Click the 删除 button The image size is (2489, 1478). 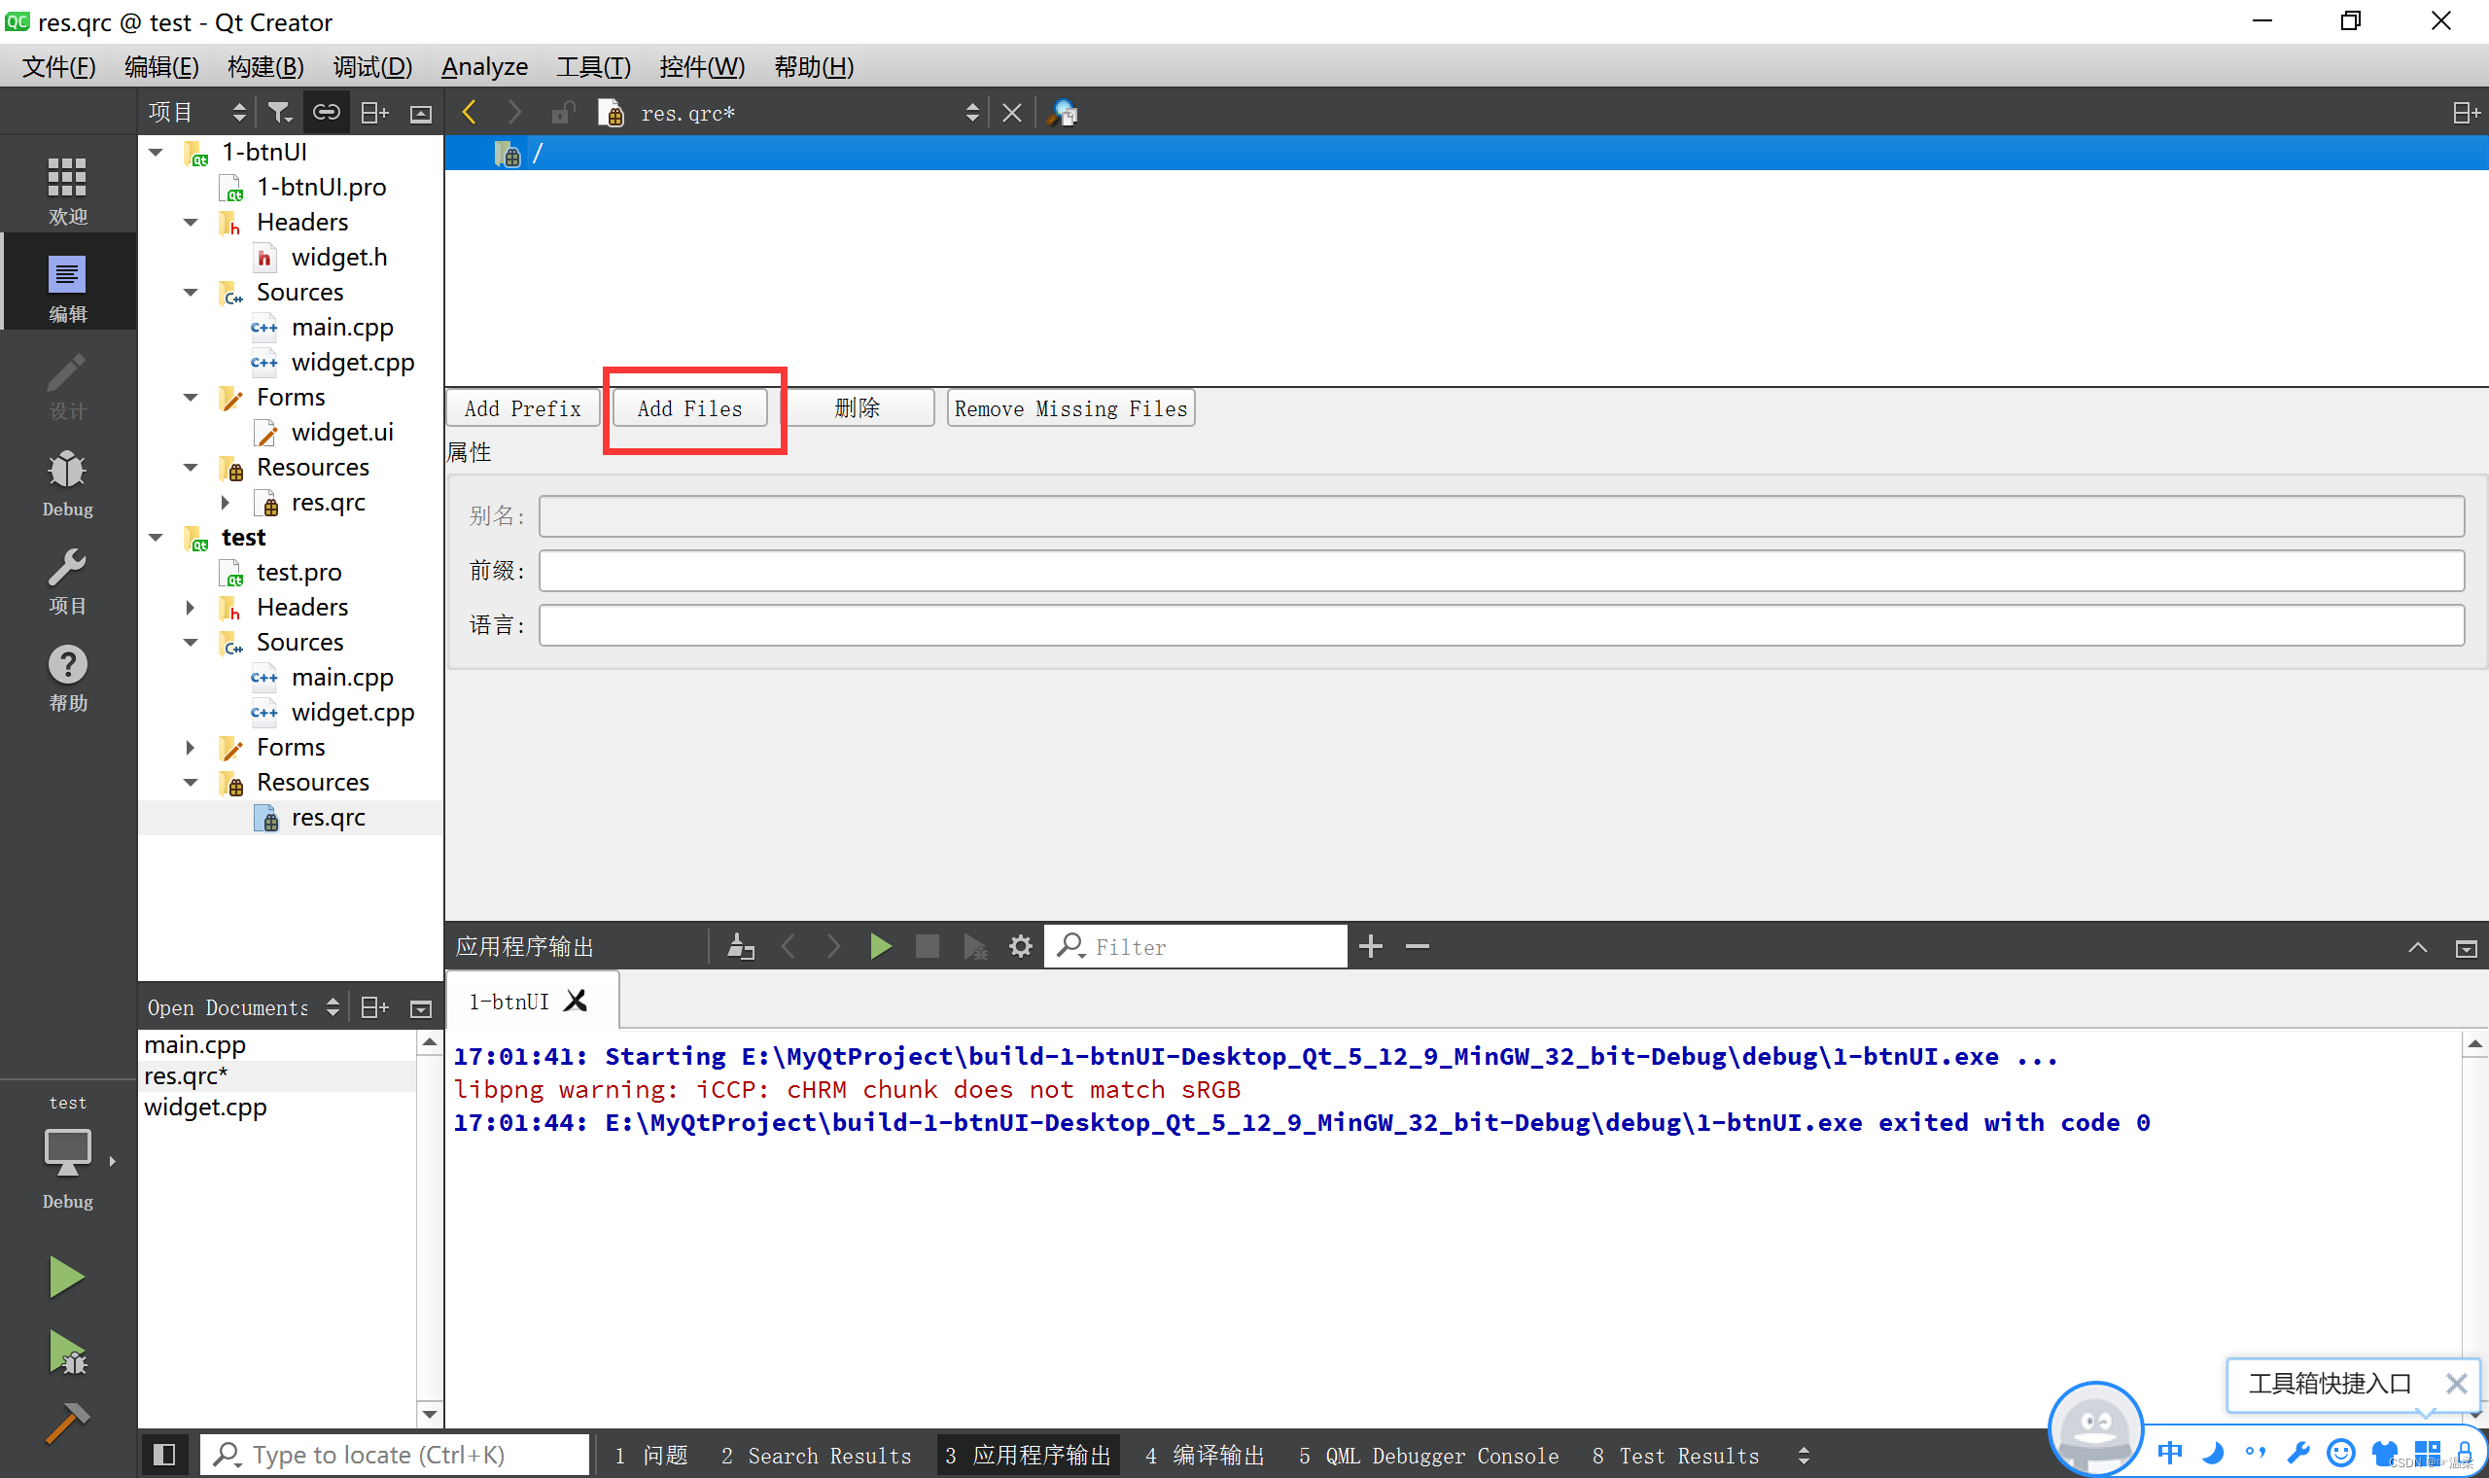(x=858, y=408)
